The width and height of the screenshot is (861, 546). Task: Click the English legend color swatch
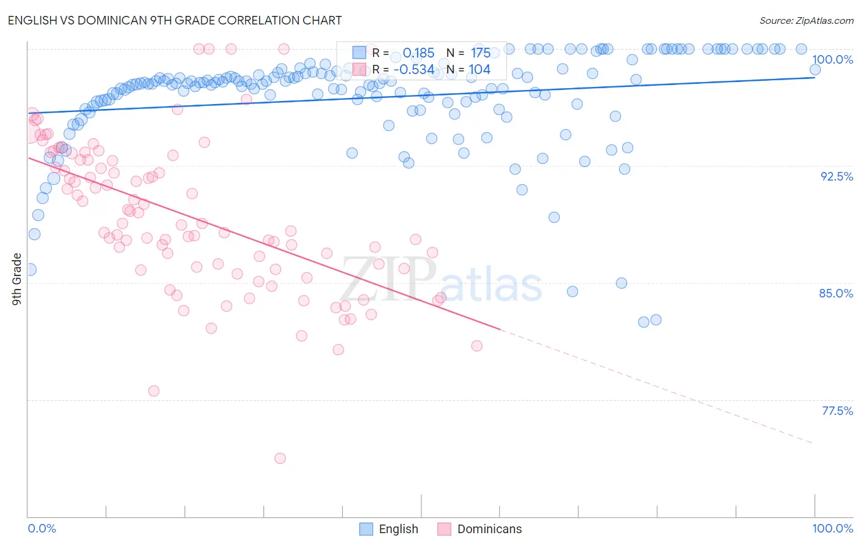[x=366, y=529]
